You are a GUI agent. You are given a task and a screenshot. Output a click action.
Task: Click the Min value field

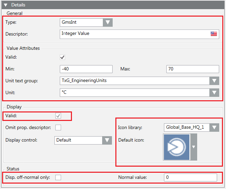pos(86,69)
